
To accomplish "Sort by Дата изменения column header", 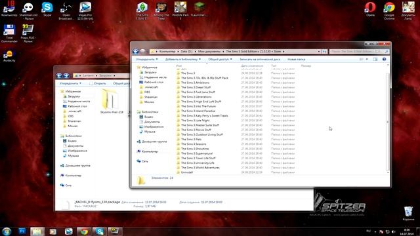I will coord(252,66).
